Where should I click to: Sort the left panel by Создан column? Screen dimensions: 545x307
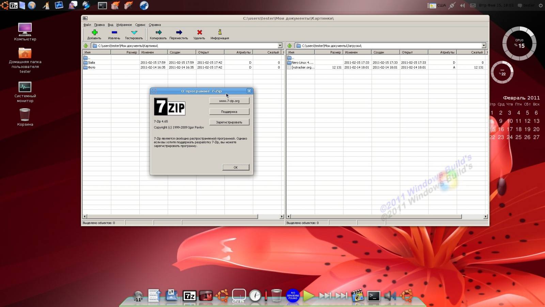[182, 52]
